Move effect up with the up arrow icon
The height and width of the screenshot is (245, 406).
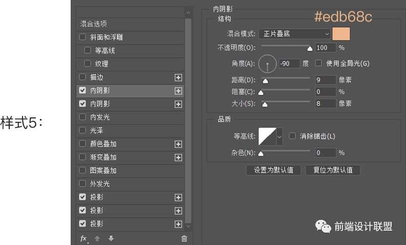pos(97,238)
